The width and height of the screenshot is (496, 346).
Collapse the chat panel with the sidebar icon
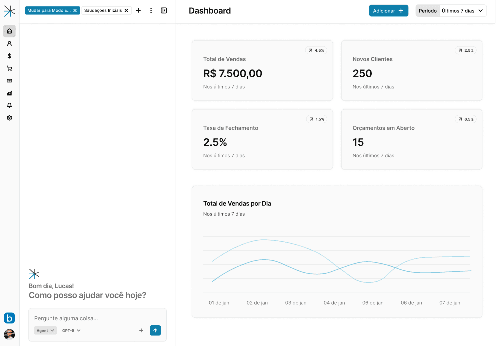pyautogui.click(x=164, y=10)
